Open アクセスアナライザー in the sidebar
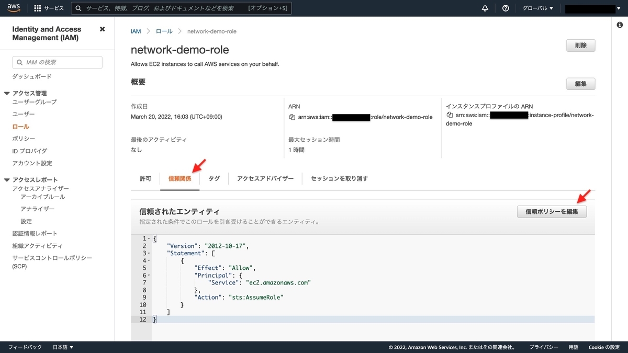The image size is (628, 353). 40,188
